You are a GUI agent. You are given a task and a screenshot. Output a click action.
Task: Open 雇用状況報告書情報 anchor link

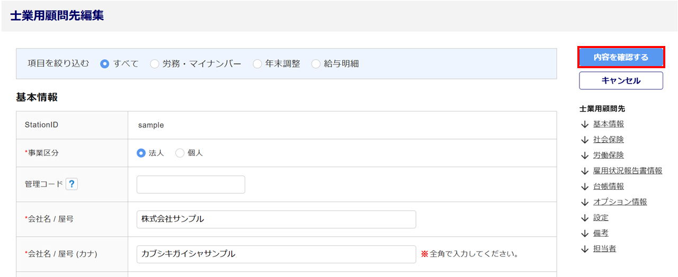tap(627, 171)
